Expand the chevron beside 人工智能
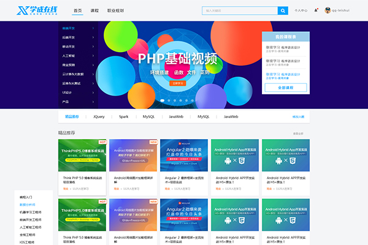368x245 pixels. click(x=93, y=56)
